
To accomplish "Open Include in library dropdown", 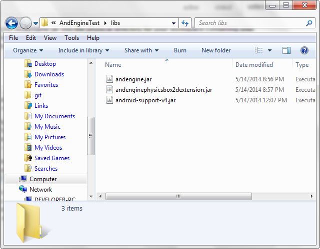I will click(x=83, y=50).
